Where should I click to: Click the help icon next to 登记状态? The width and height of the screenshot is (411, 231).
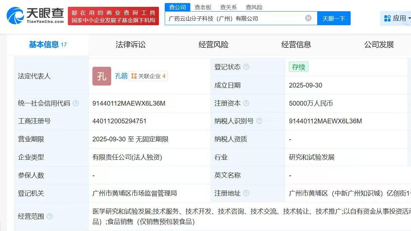tap(246, 67)
